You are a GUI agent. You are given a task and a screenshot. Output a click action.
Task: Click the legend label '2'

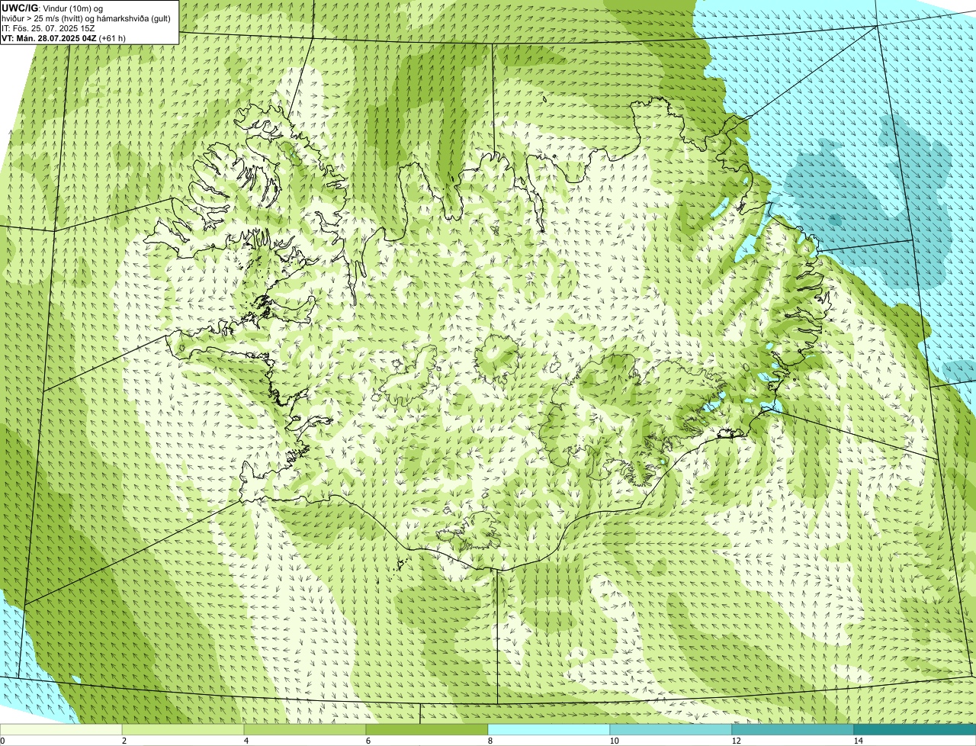pyautogui.click(x=124, y=741)
